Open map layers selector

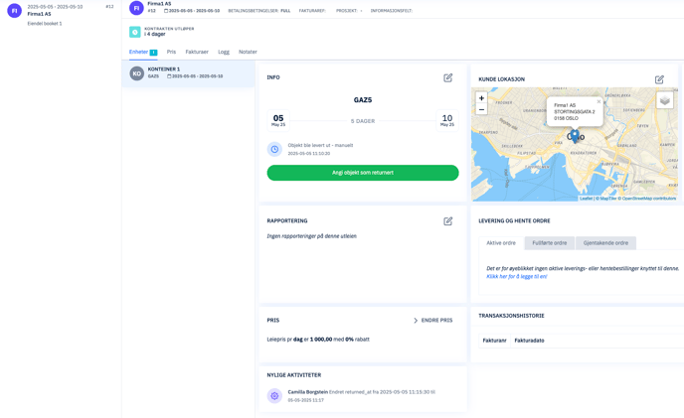(665, 100)
